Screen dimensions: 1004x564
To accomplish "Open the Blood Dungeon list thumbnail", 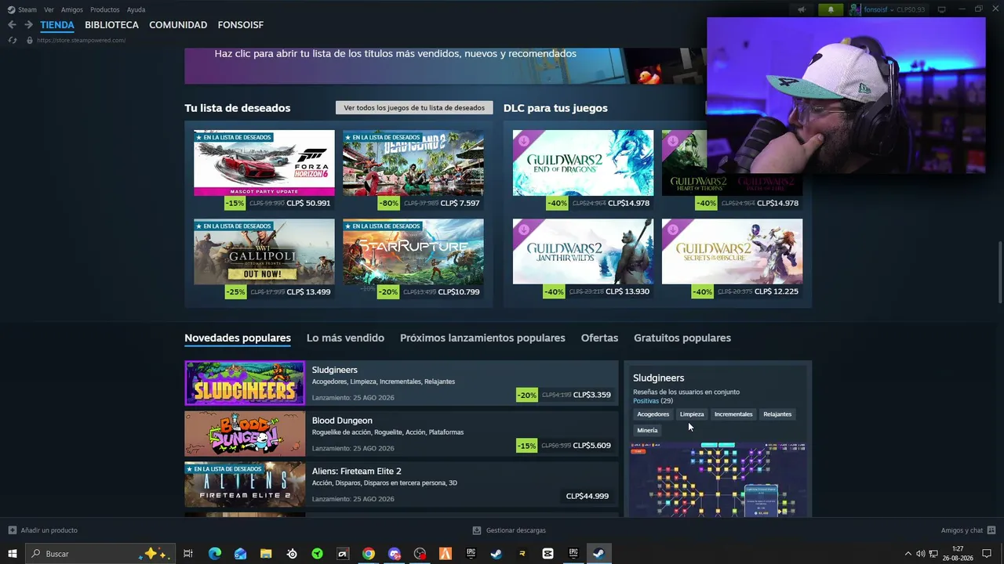I will pos(245,434).
